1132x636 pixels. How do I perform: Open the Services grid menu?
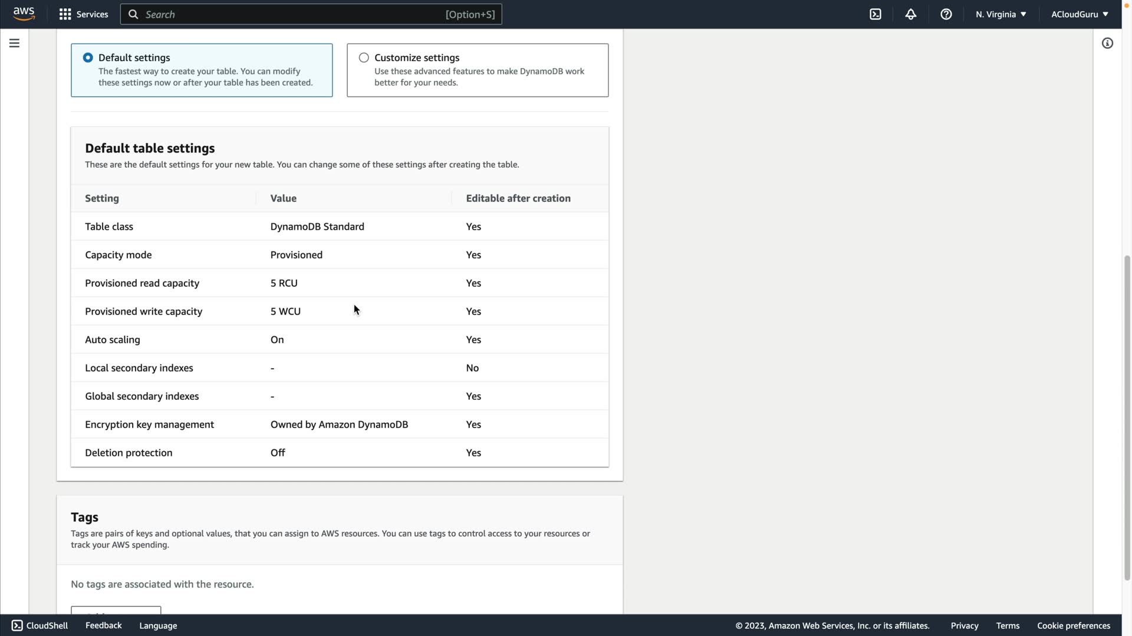click(65, 14)
